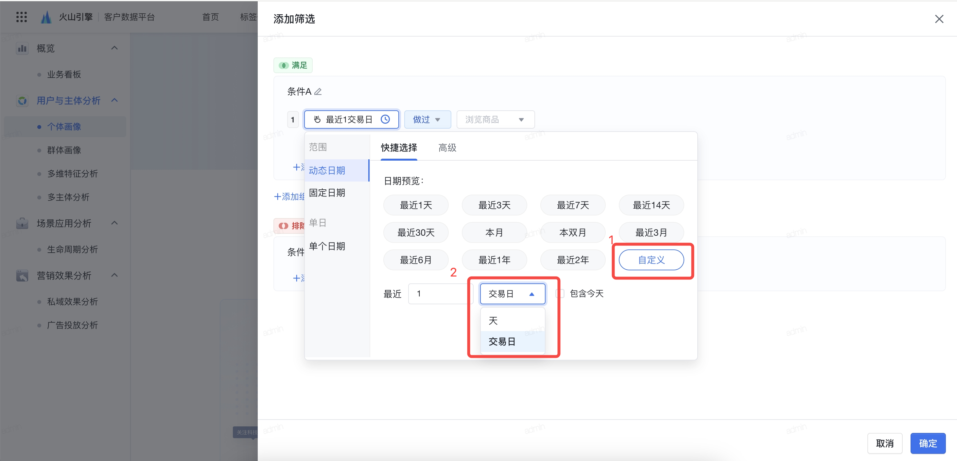Open the 最近1交易日 date selector

tap(352, 119)
